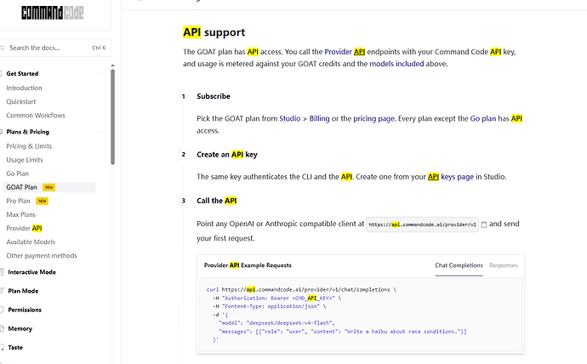Open the Permissions section
Screen dimensions: 587x364
25,310
